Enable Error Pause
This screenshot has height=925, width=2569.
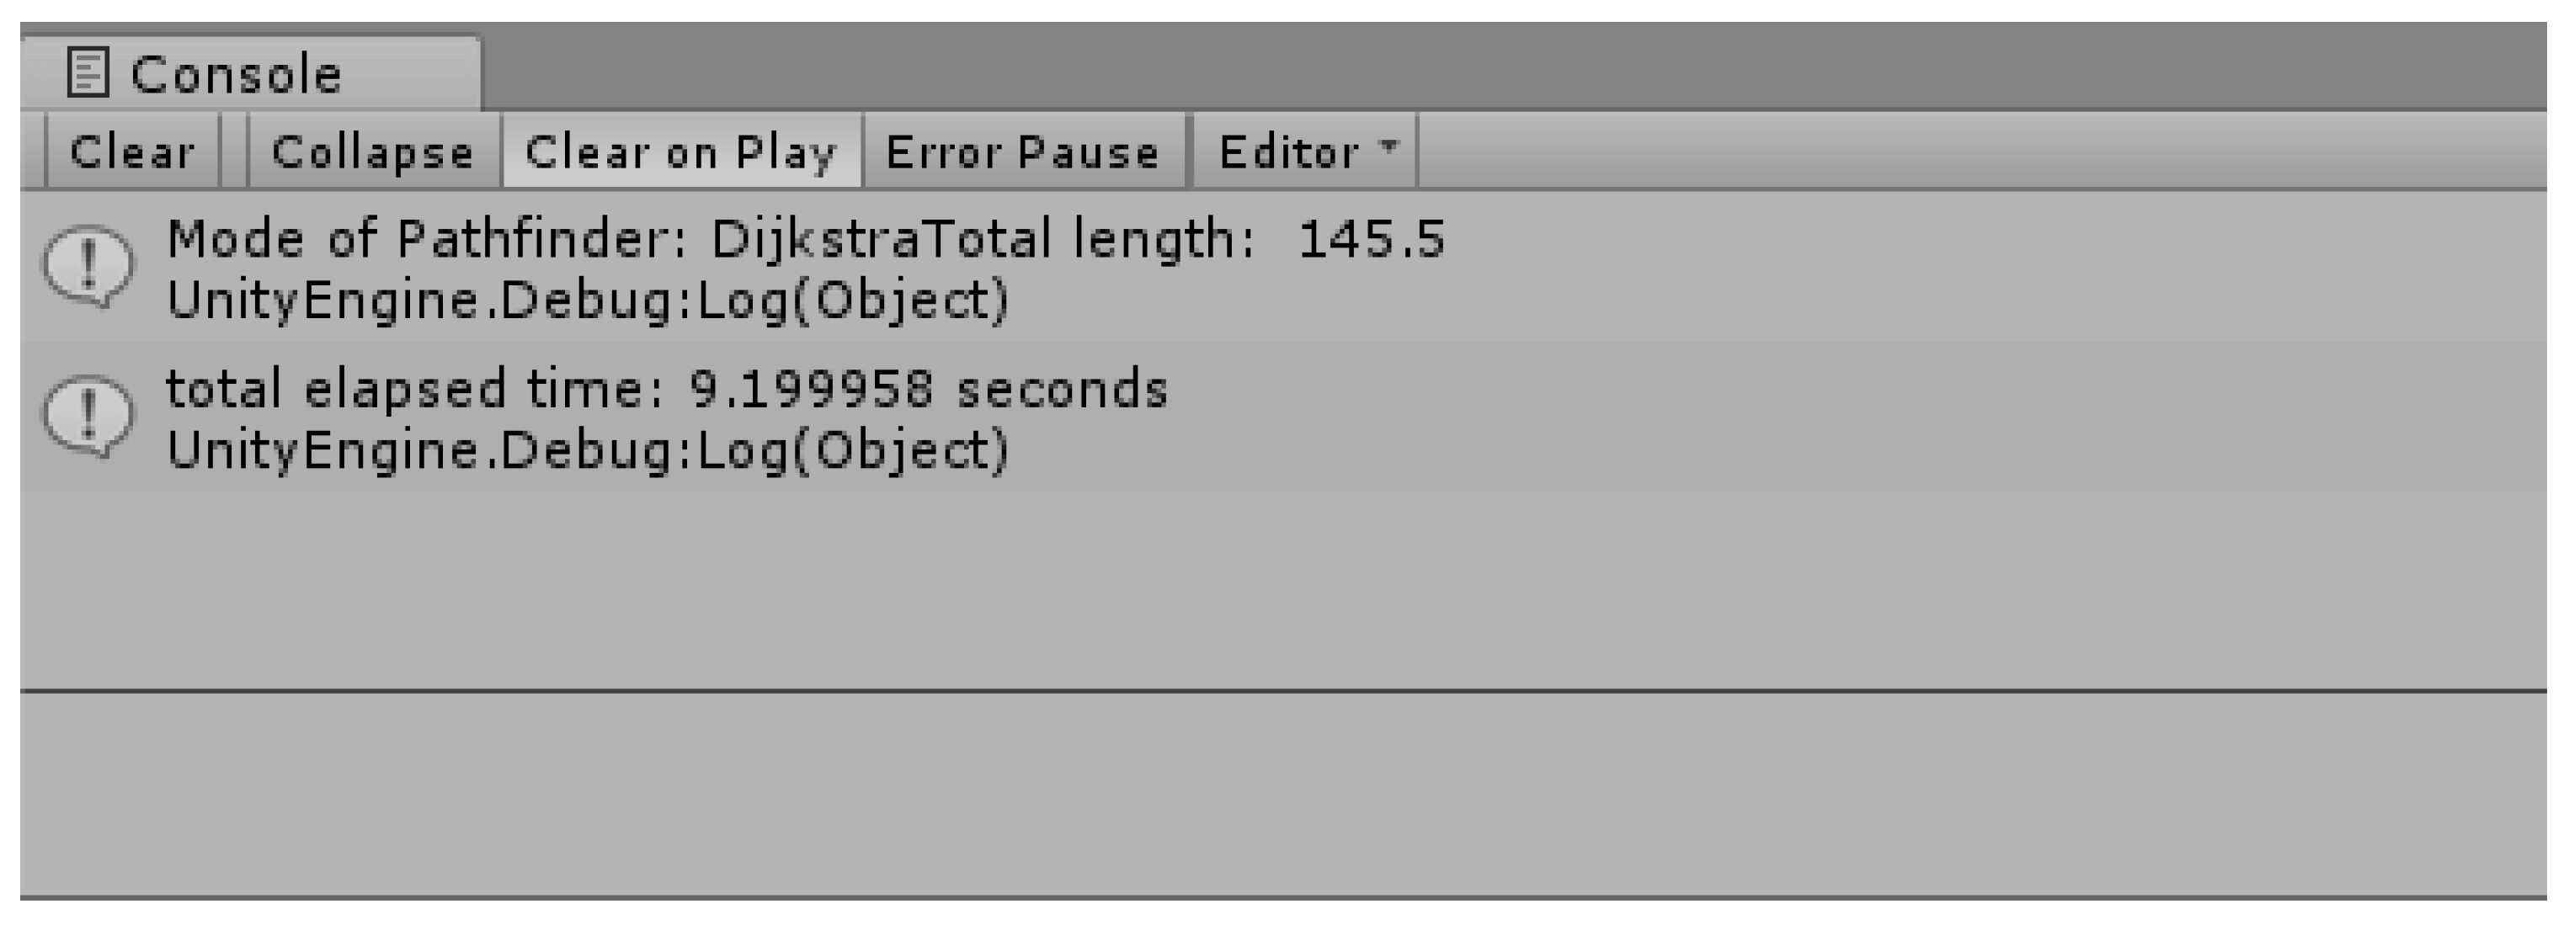click(1023, 152)
